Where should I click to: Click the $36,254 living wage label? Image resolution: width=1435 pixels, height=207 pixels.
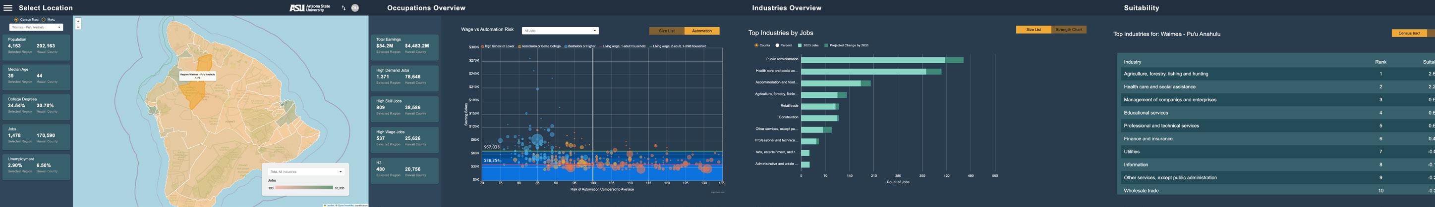491,161
